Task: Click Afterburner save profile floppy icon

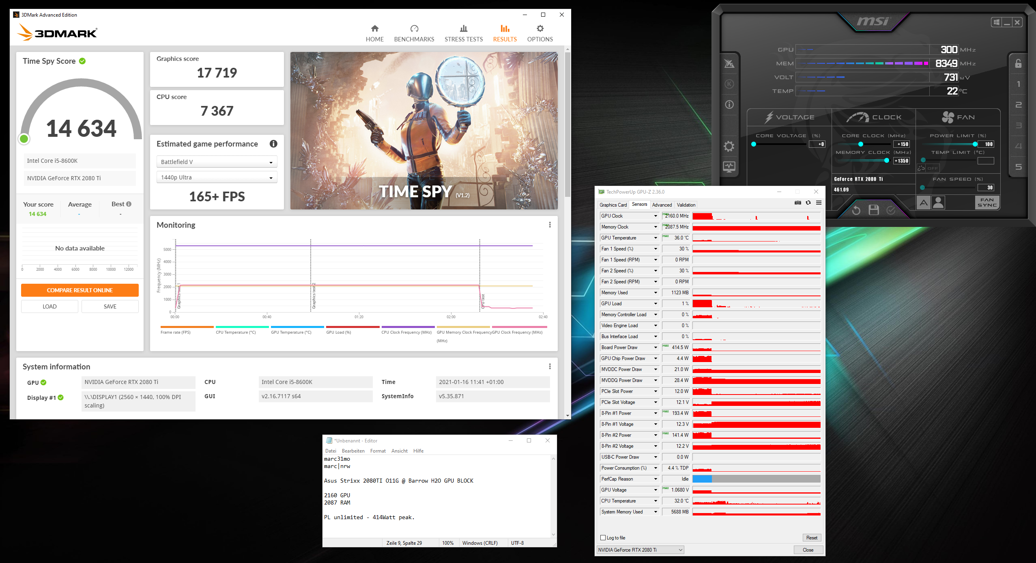Action: (873, 210)
